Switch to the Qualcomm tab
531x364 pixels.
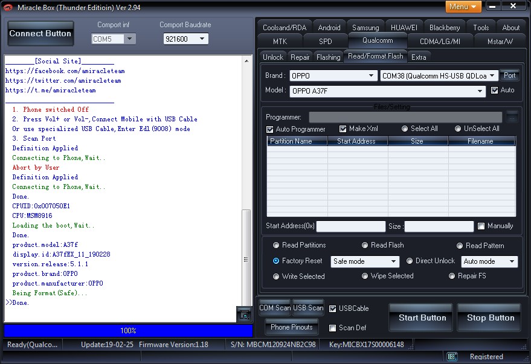[378, 40]
